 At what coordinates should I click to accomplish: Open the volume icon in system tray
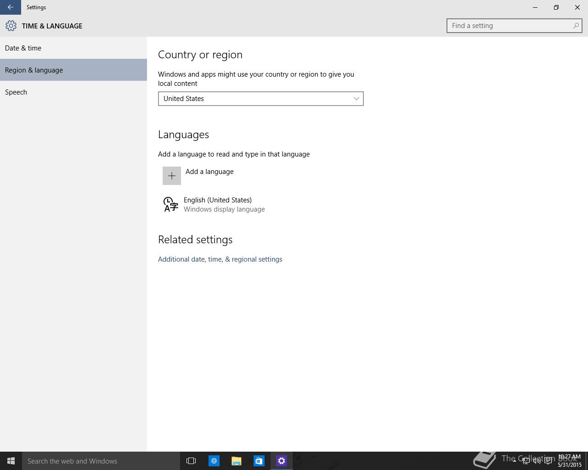point(537,461)
